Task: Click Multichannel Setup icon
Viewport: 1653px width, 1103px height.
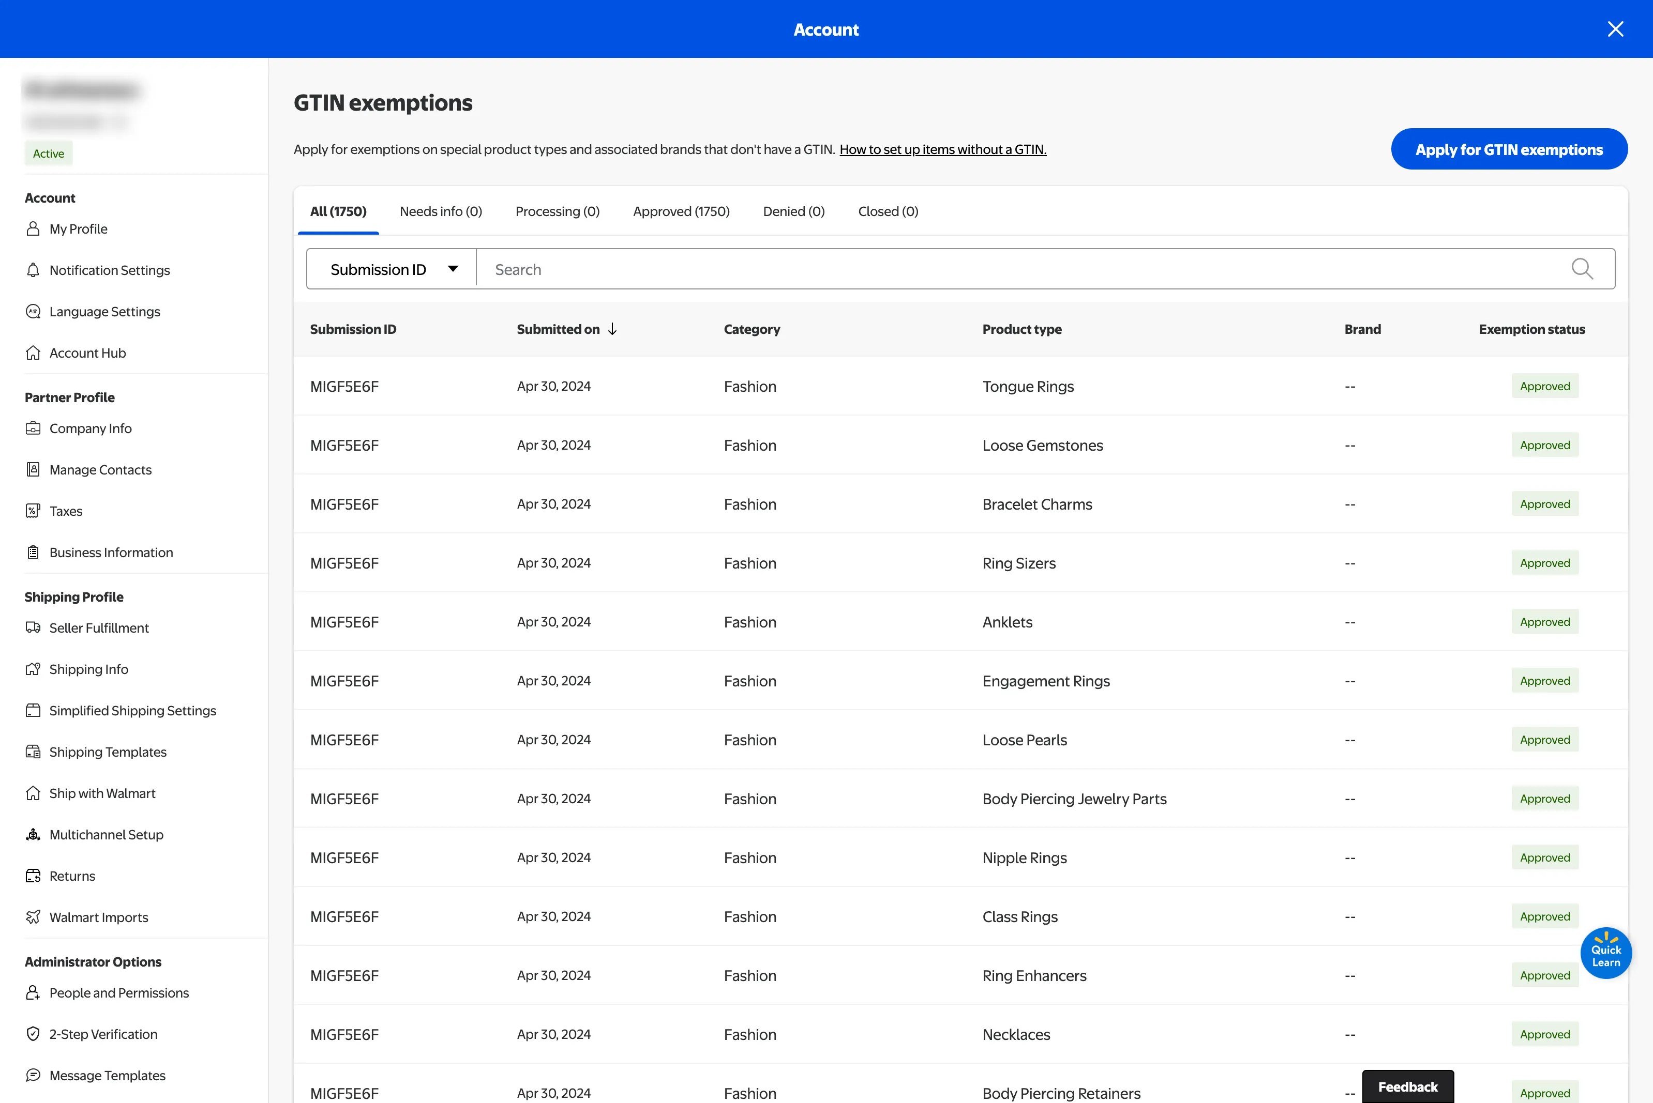Action: (x=33, y=834)
